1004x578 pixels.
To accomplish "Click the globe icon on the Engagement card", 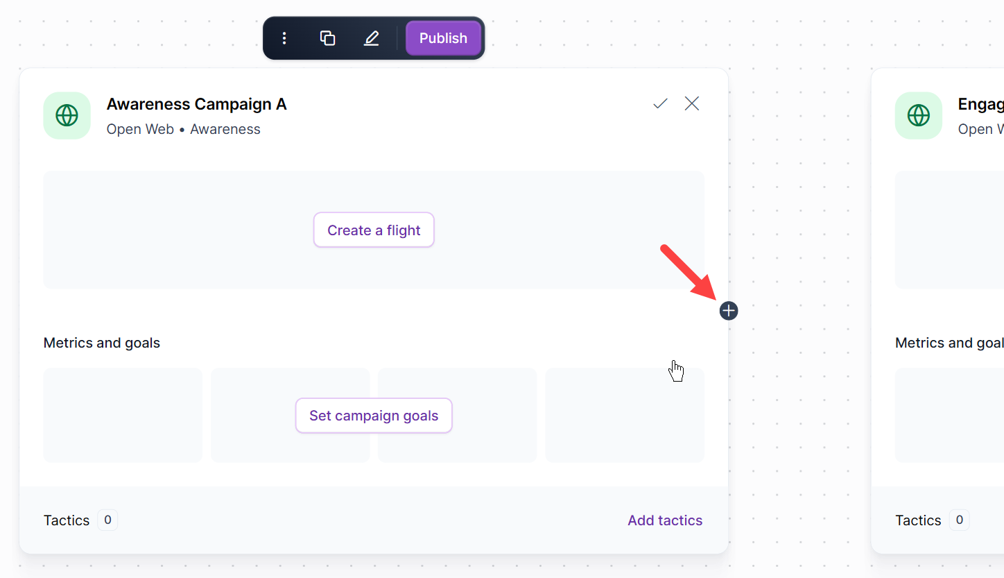I will pos(918,116).
